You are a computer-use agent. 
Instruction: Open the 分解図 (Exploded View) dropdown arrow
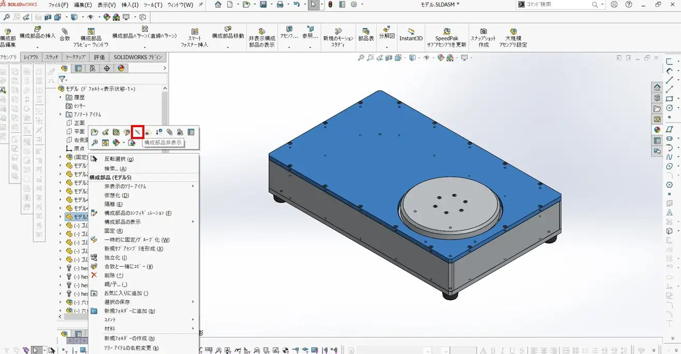pos(387,47)
